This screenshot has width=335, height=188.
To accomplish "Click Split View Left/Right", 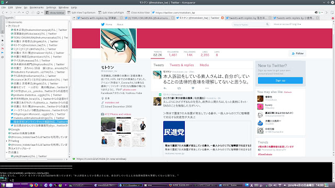I will [x=111, y=13].
